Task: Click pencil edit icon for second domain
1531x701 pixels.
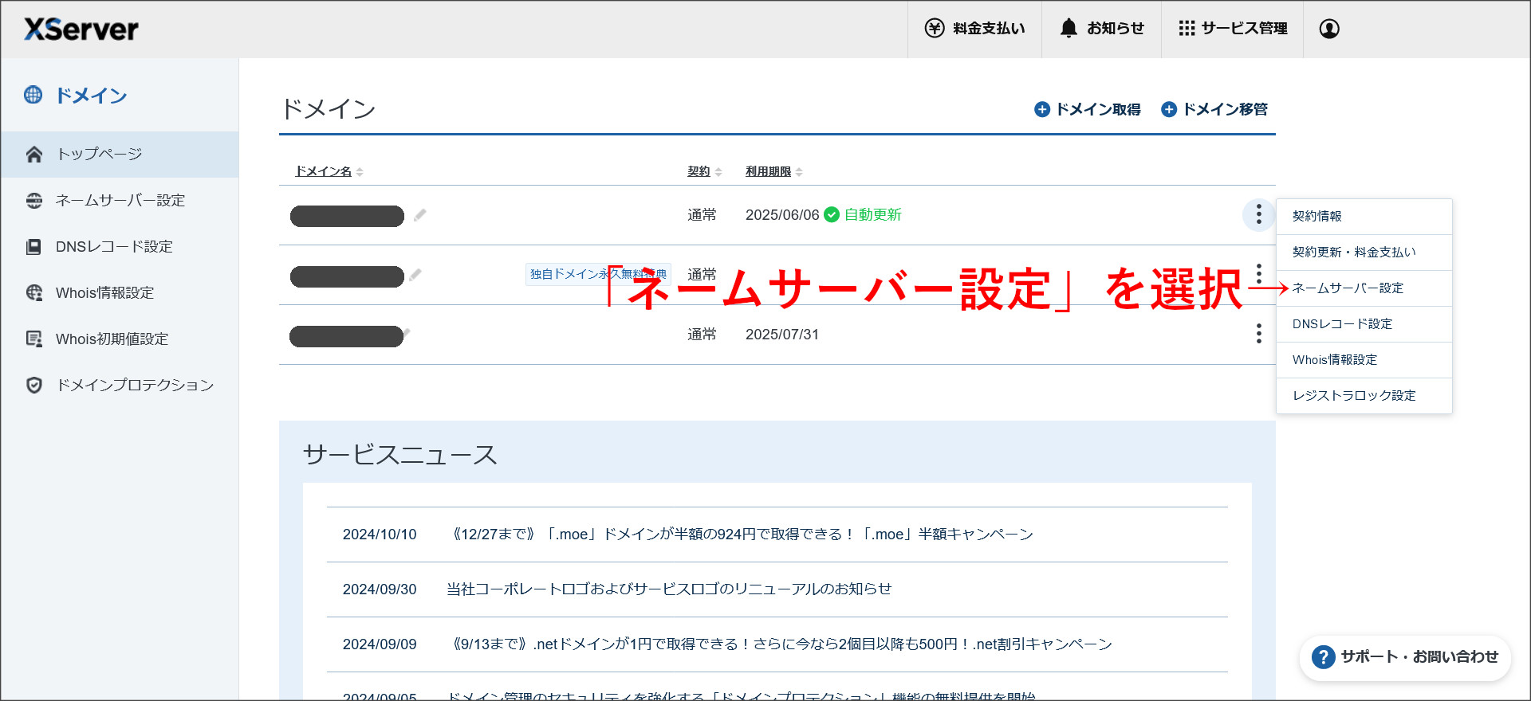Action: pos(415,275)
